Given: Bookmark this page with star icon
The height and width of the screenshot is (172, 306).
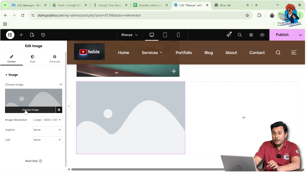Looking at the screenshot, I should [x=247, y=15].
